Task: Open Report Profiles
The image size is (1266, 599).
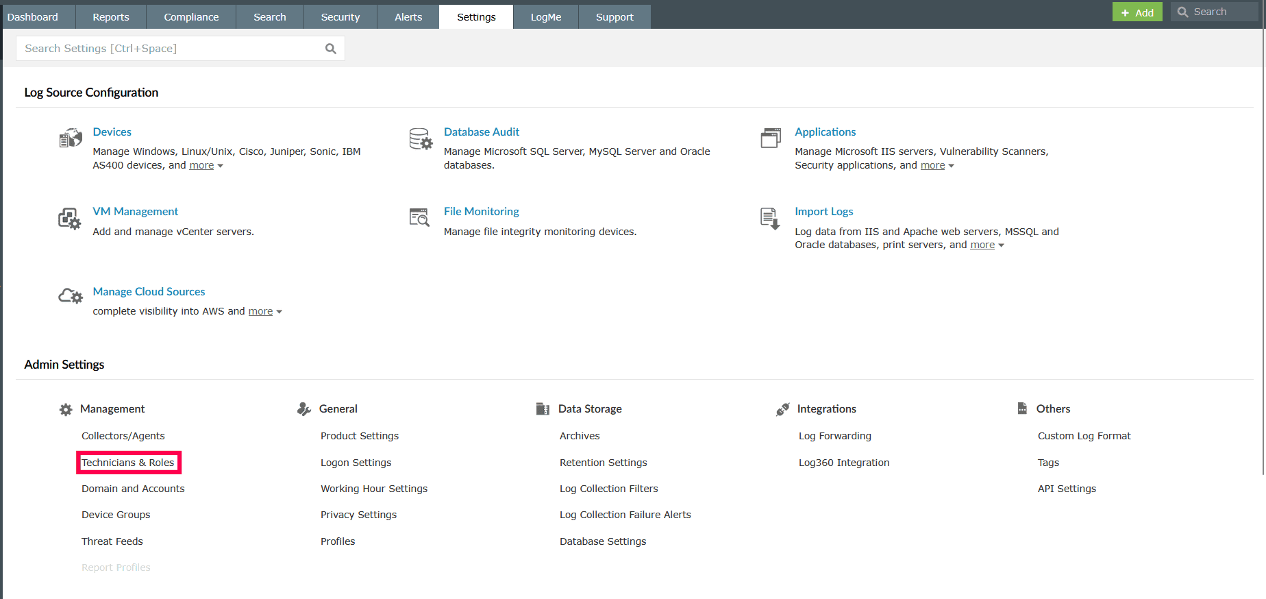Action: (116, 567)
